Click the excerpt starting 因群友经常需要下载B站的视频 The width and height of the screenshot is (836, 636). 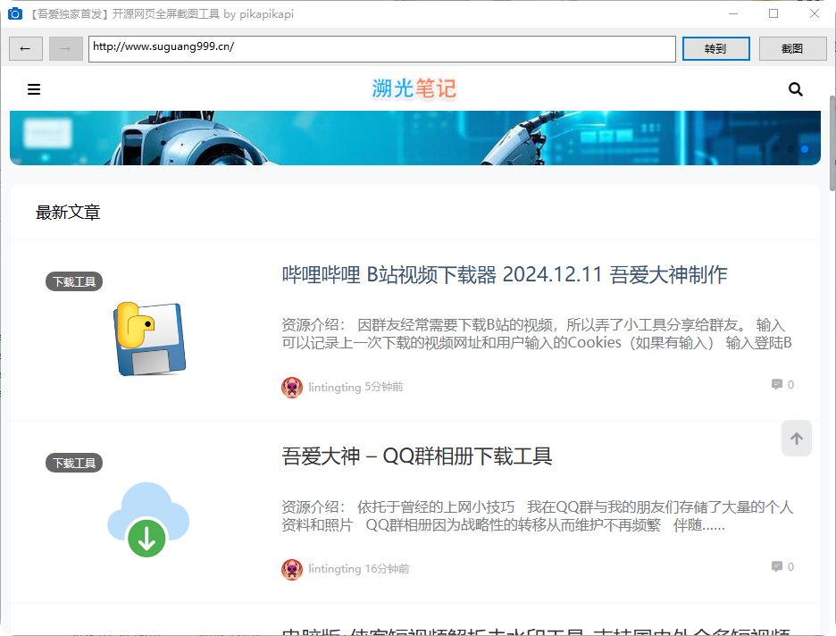click(537, 334)
